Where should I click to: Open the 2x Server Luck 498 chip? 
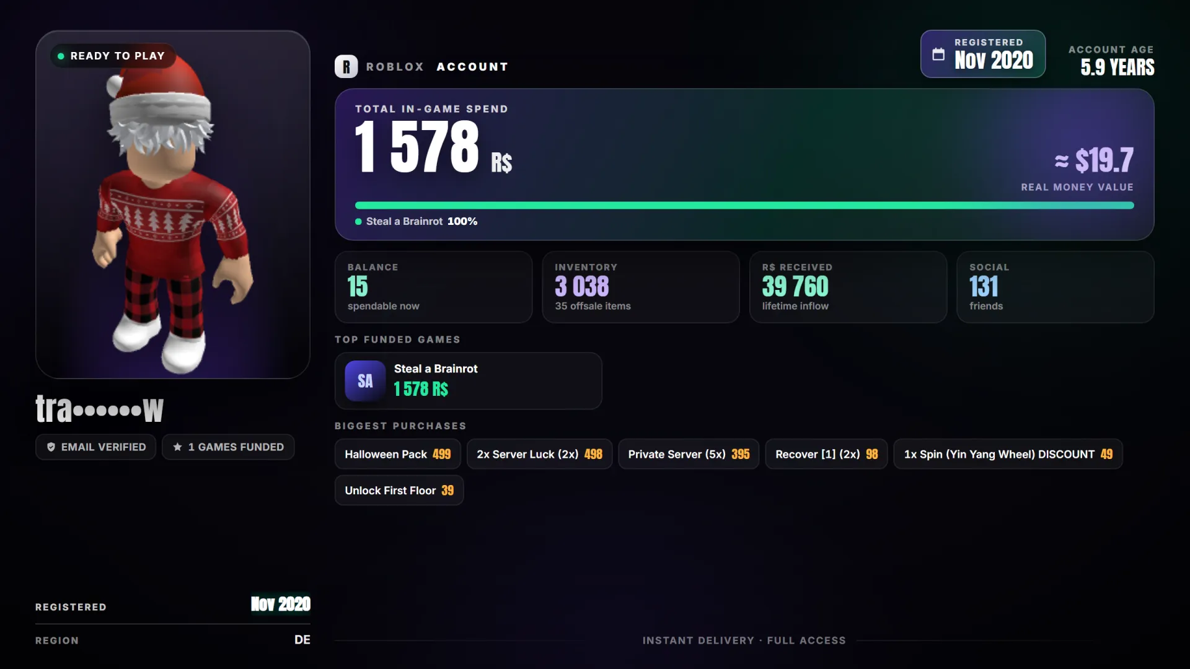click(x=539, y=454)
